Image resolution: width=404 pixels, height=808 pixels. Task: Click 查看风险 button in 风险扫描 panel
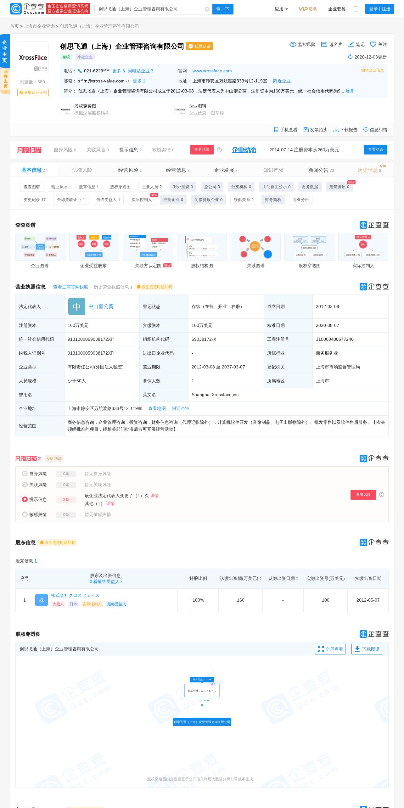pos(363,495)
